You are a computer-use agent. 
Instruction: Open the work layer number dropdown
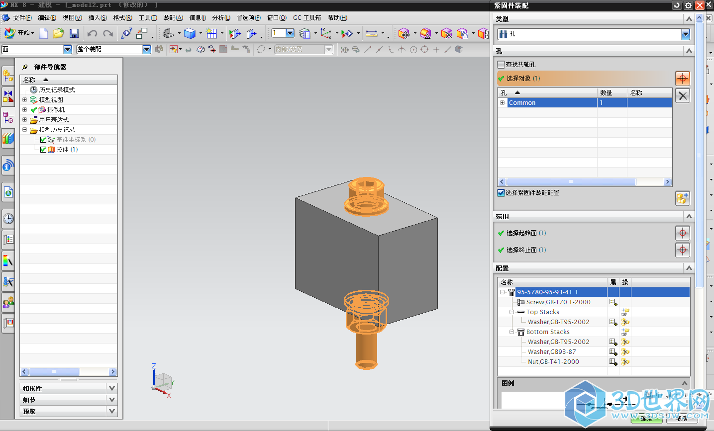pyautogui.click(x=290, y=33)
